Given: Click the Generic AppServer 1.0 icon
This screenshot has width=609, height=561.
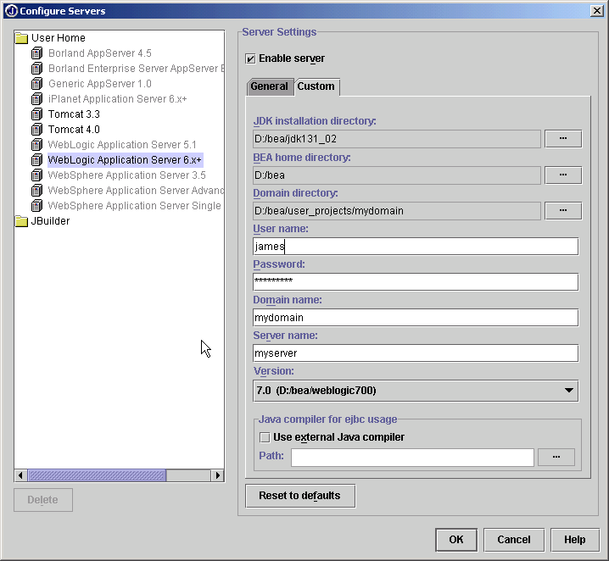Looking at the screenshot, I should tap(37, 83).
